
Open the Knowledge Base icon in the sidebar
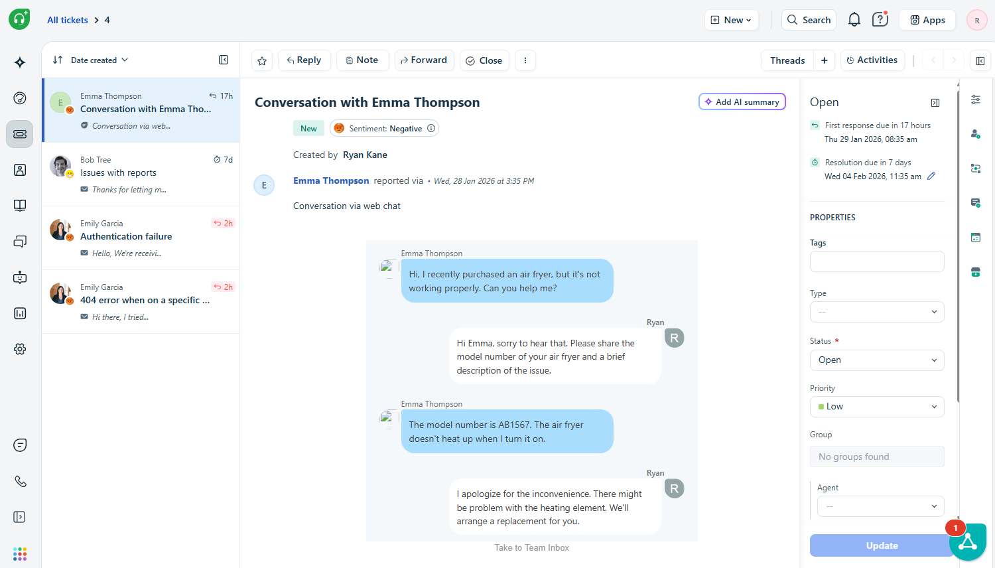[x=19, y=205]
